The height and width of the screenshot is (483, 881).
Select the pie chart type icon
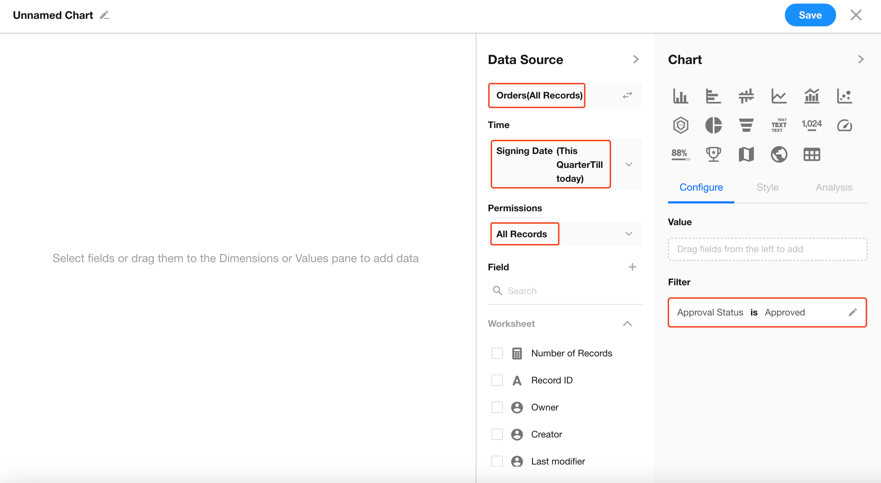[x=713, y=125]
